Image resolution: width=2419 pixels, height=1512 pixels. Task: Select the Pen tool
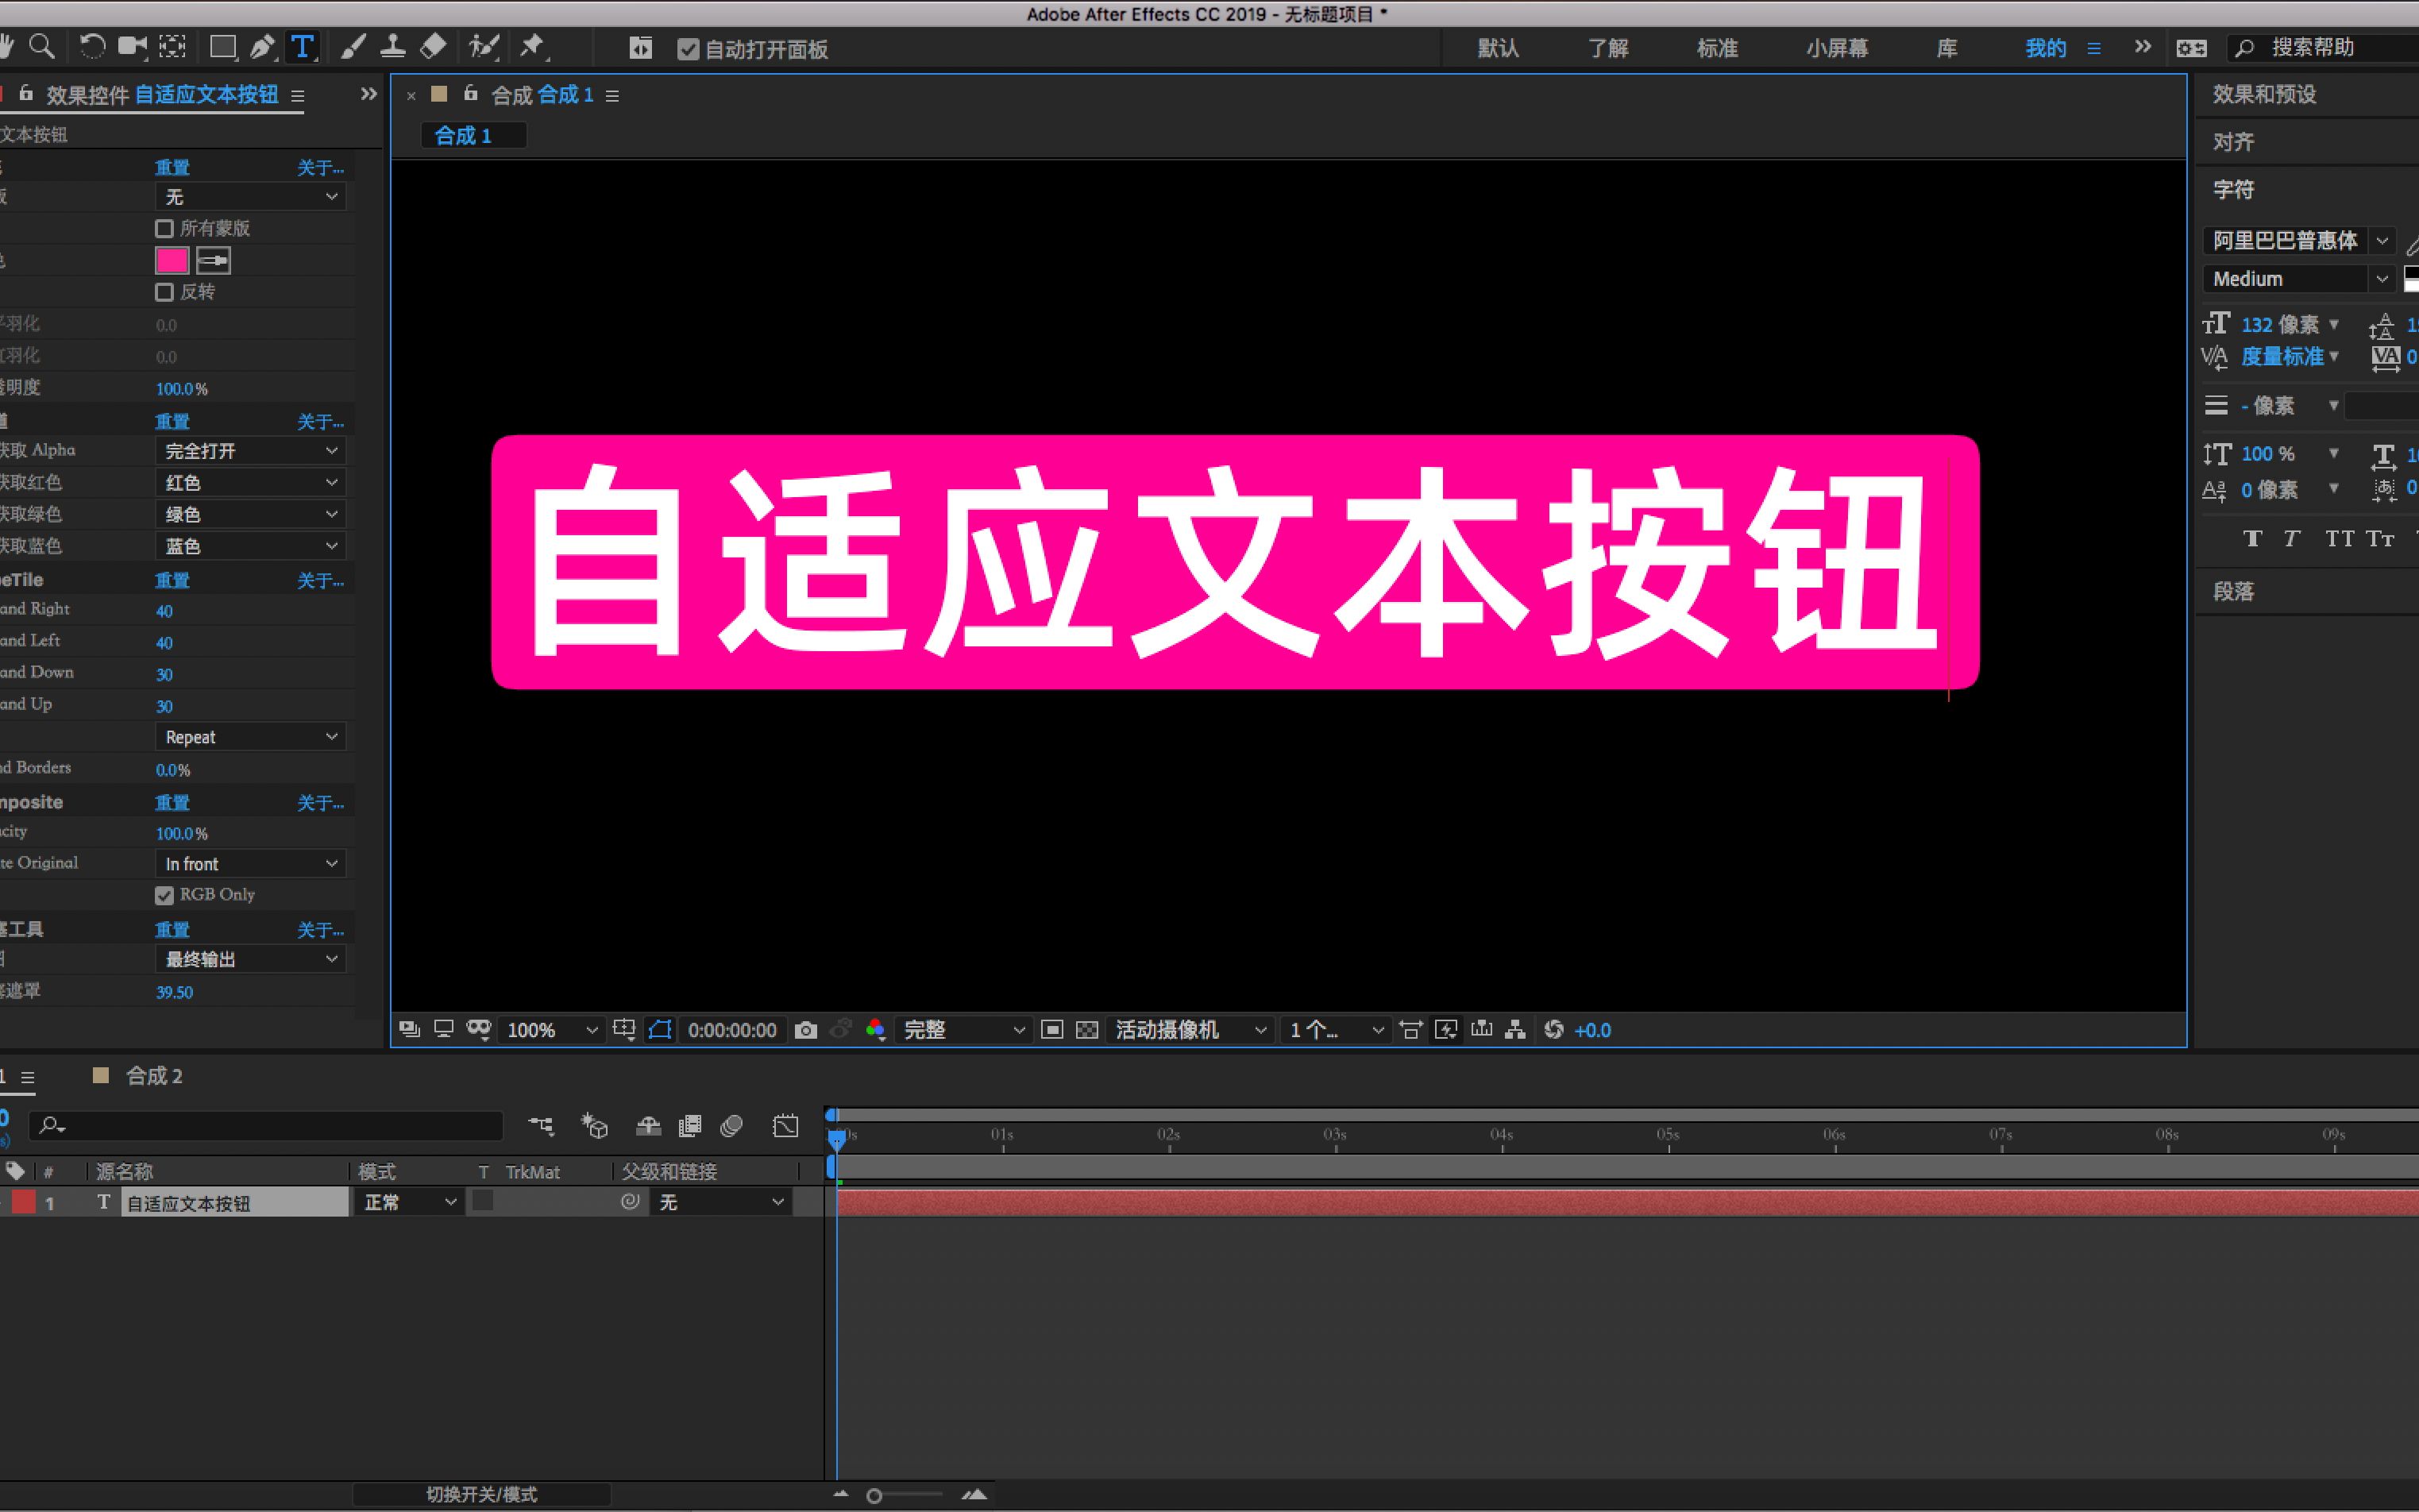262,47
